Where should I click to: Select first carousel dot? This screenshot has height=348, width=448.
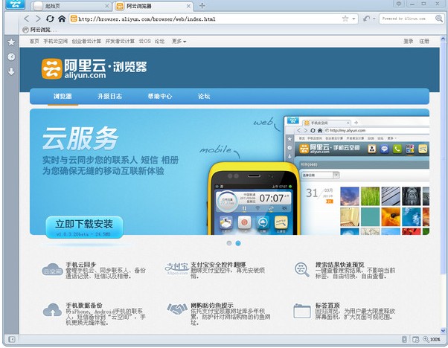click(x=229, y=243)
